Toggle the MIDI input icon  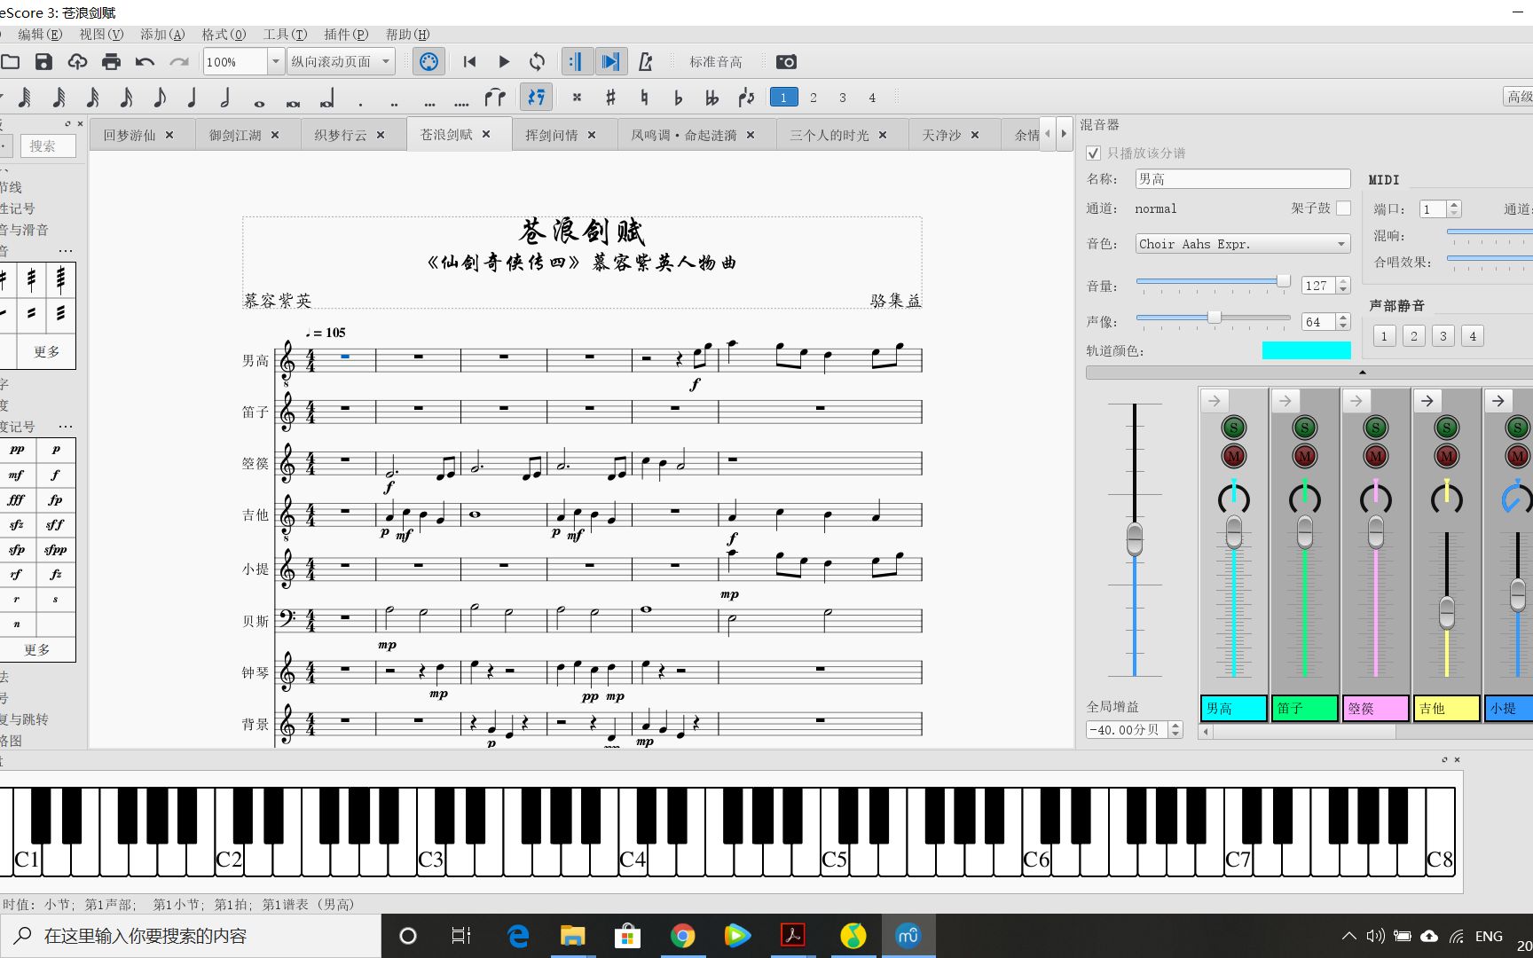[x=428, y=61]
